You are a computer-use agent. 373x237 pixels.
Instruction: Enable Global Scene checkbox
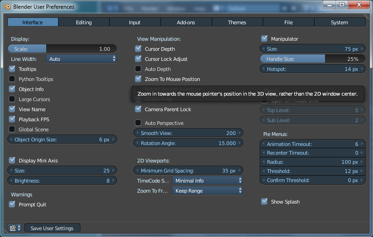[12, 129]
